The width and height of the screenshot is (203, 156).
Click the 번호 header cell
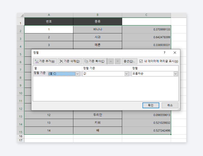[49, 22]
